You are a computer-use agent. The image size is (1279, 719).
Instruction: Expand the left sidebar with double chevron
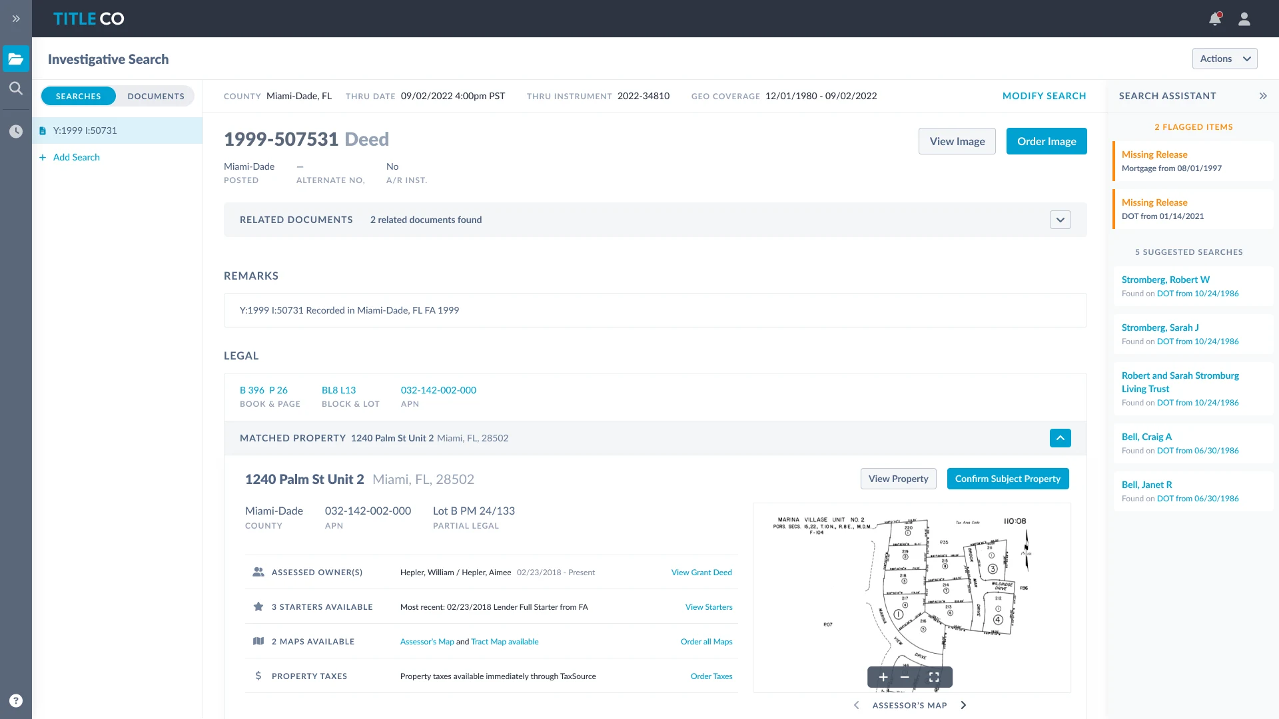[x=16, y=19]
